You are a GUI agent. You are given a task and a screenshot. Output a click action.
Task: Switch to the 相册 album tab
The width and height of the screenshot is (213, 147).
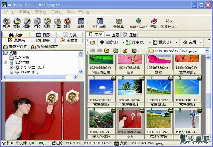coord(43,40)
